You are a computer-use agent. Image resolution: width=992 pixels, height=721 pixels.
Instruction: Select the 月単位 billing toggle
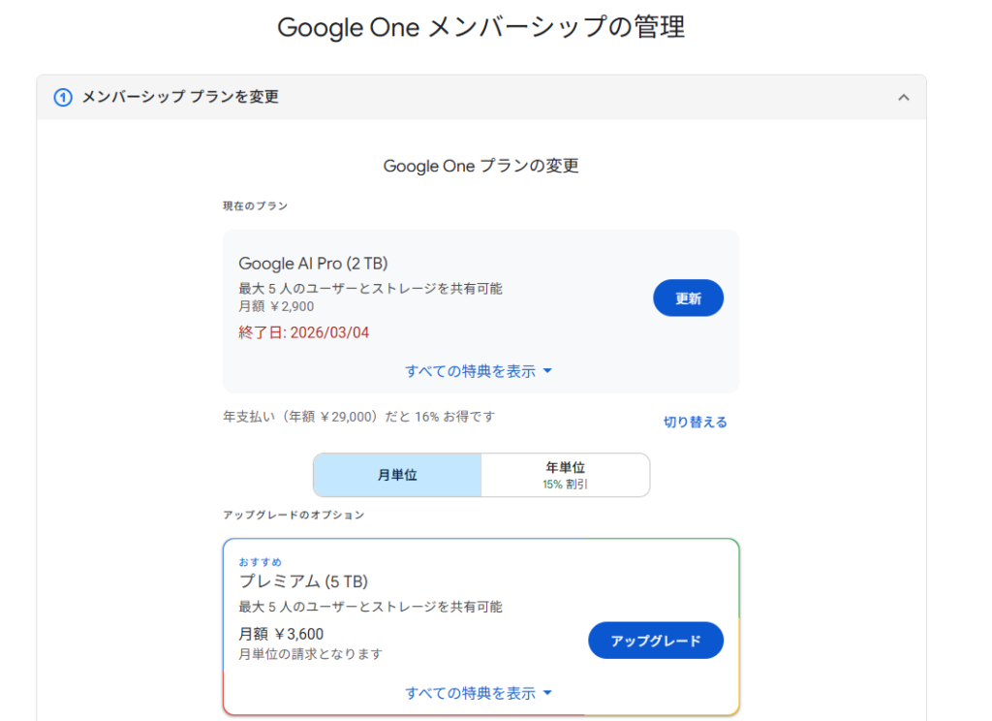pos(397,475)
